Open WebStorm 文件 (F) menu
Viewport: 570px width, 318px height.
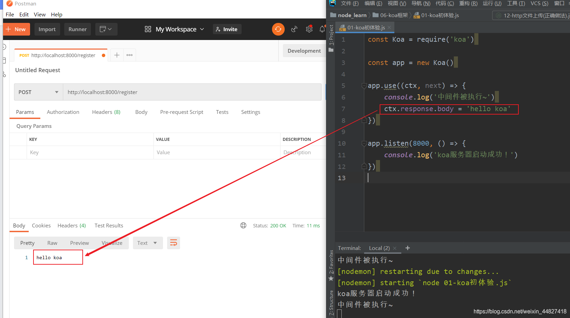(350, 3)
